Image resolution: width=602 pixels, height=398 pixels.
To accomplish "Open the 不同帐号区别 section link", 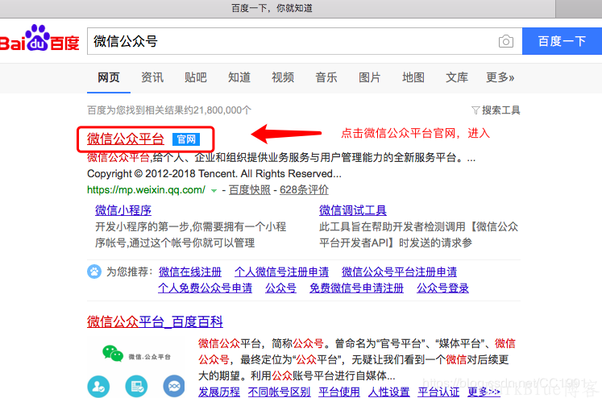I will click(x=279, y=392).
